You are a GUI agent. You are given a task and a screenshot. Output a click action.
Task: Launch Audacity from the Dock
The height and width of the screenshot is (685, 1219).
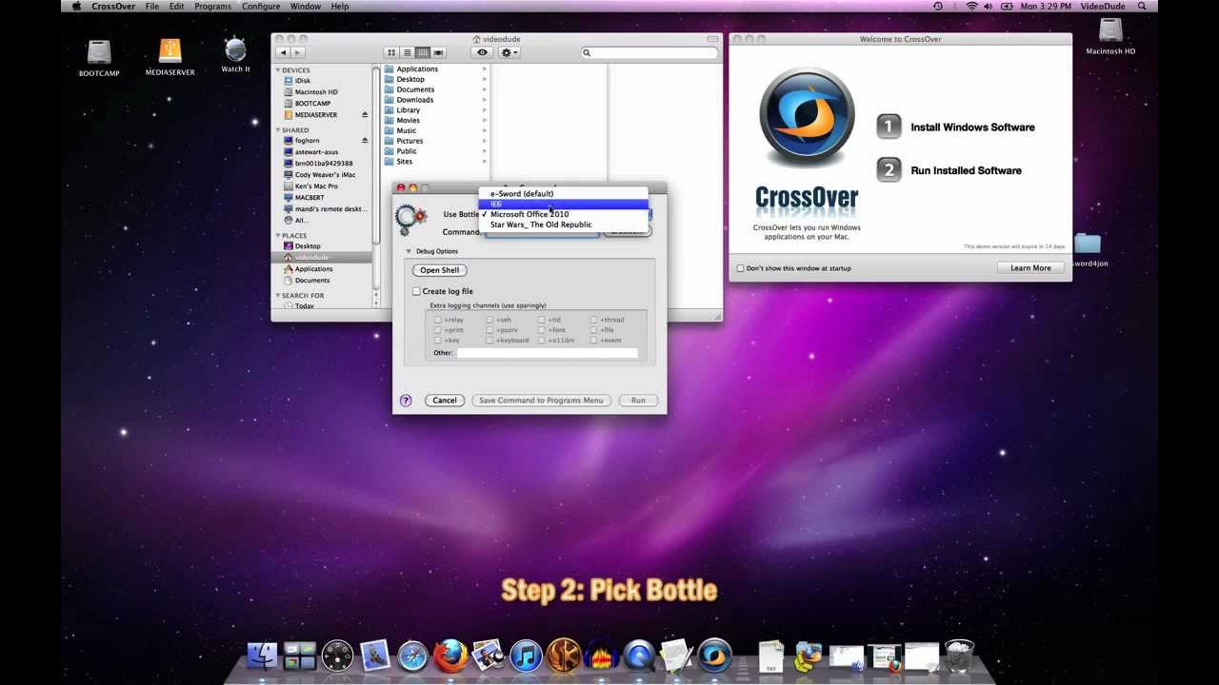(x=601, y=656)
